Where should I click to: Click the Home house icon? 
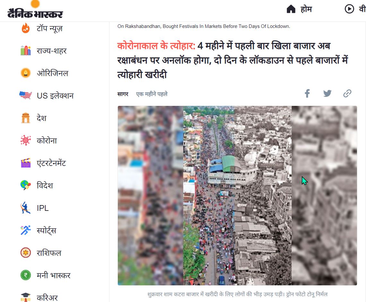tap(291, 9)
